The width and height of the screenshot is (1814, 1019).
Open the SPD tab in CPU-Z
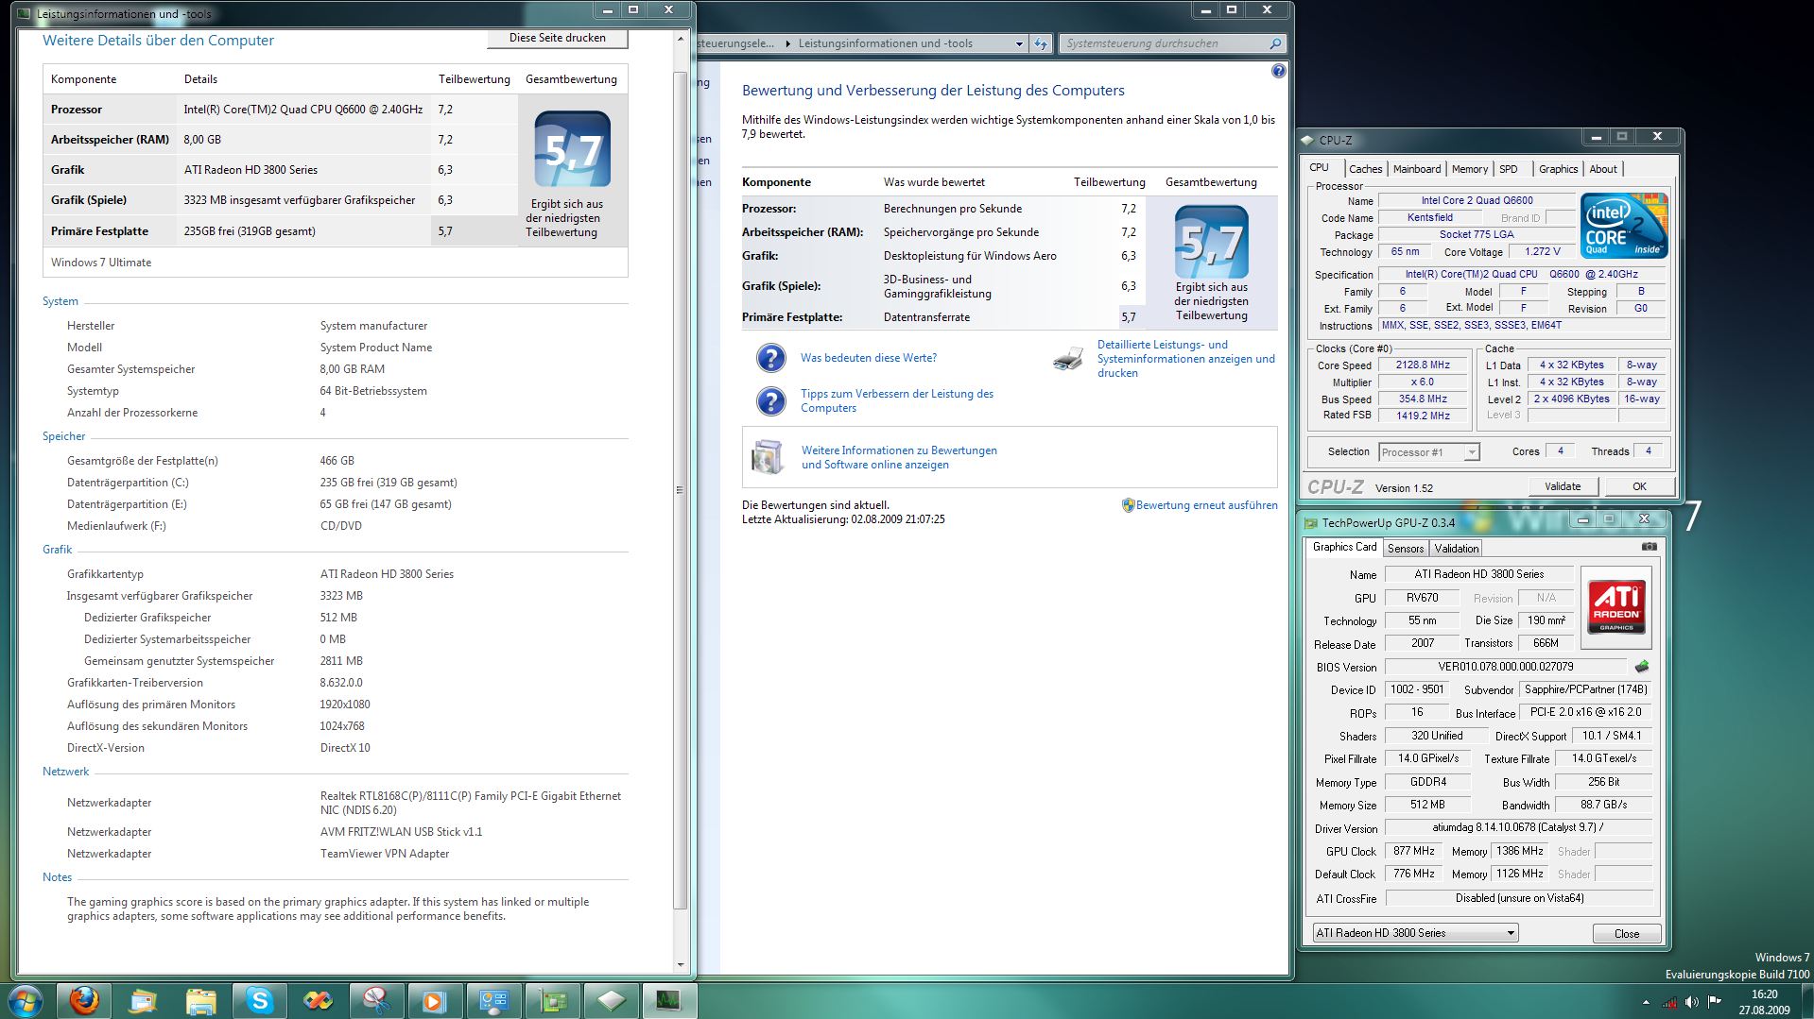[1509, 169]
